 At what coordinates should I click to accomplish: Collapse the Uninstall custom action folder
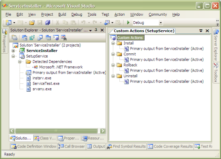click(x=113, y=76)
